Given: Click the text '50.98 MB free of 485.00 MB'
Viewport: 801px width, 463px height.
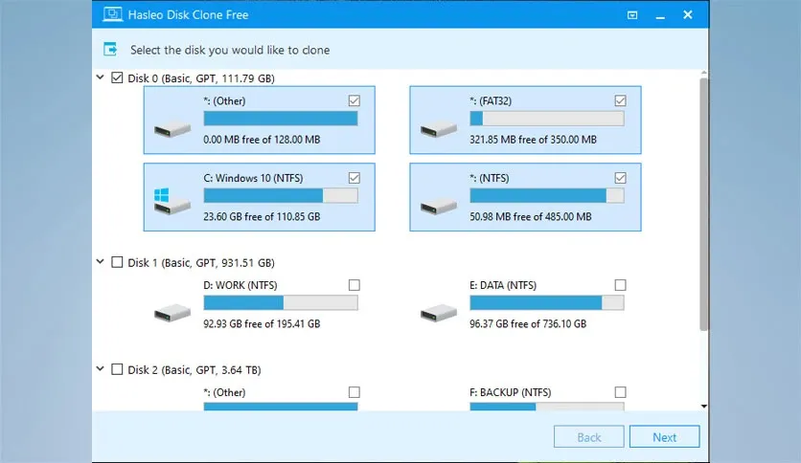Looking at the screenshot, I should (530, 216).
